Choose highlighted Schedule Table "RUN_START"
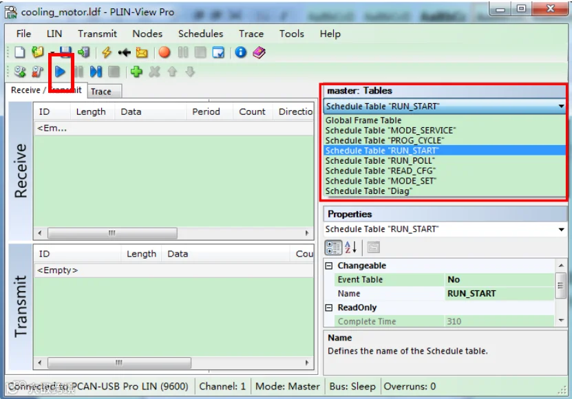Viewport: 572px width, 399px height. [445, 151]
